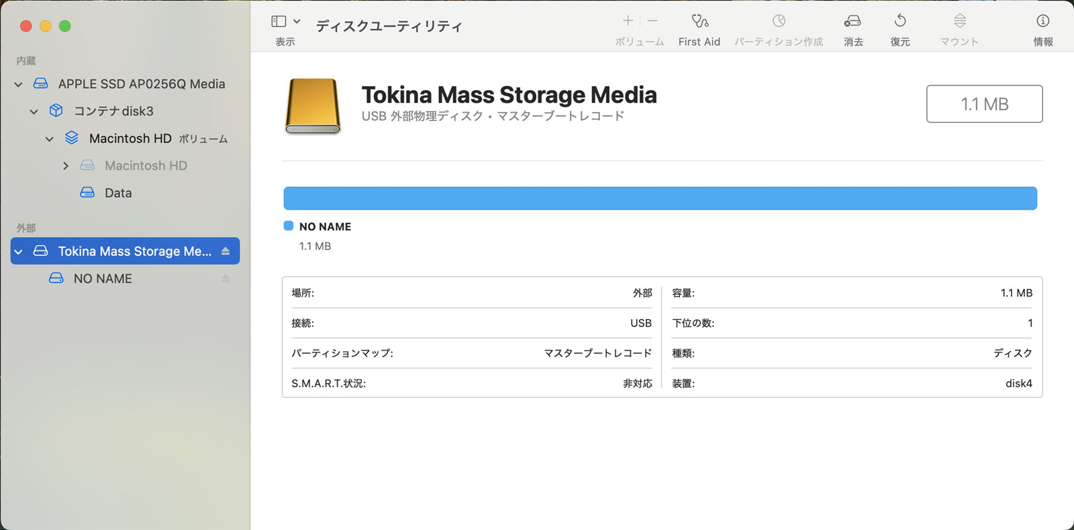Select the Data volume in sidebar
Image resolution: width=1074 pixels, height=530 pixels.
[x=118, y=193]
